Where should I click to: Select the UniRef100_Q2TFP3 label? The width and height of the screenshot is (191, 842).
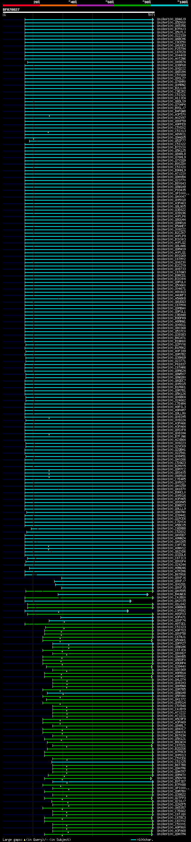(171, 798)
